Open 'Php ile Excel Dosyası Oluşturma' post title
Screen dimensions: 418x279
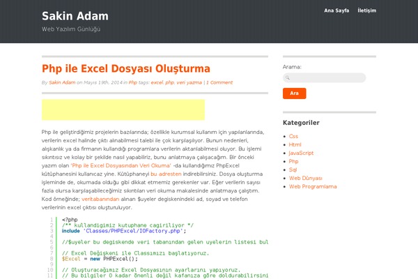pyautogui.click(x=126, y=68)
